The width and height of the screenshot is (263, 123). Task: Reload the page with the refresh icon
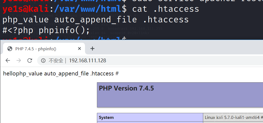pos(30,60)
